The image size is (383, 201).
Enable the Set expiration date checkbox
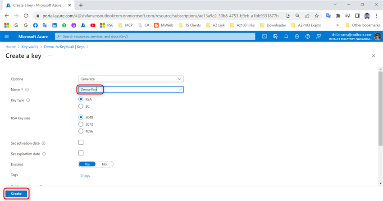81,153
